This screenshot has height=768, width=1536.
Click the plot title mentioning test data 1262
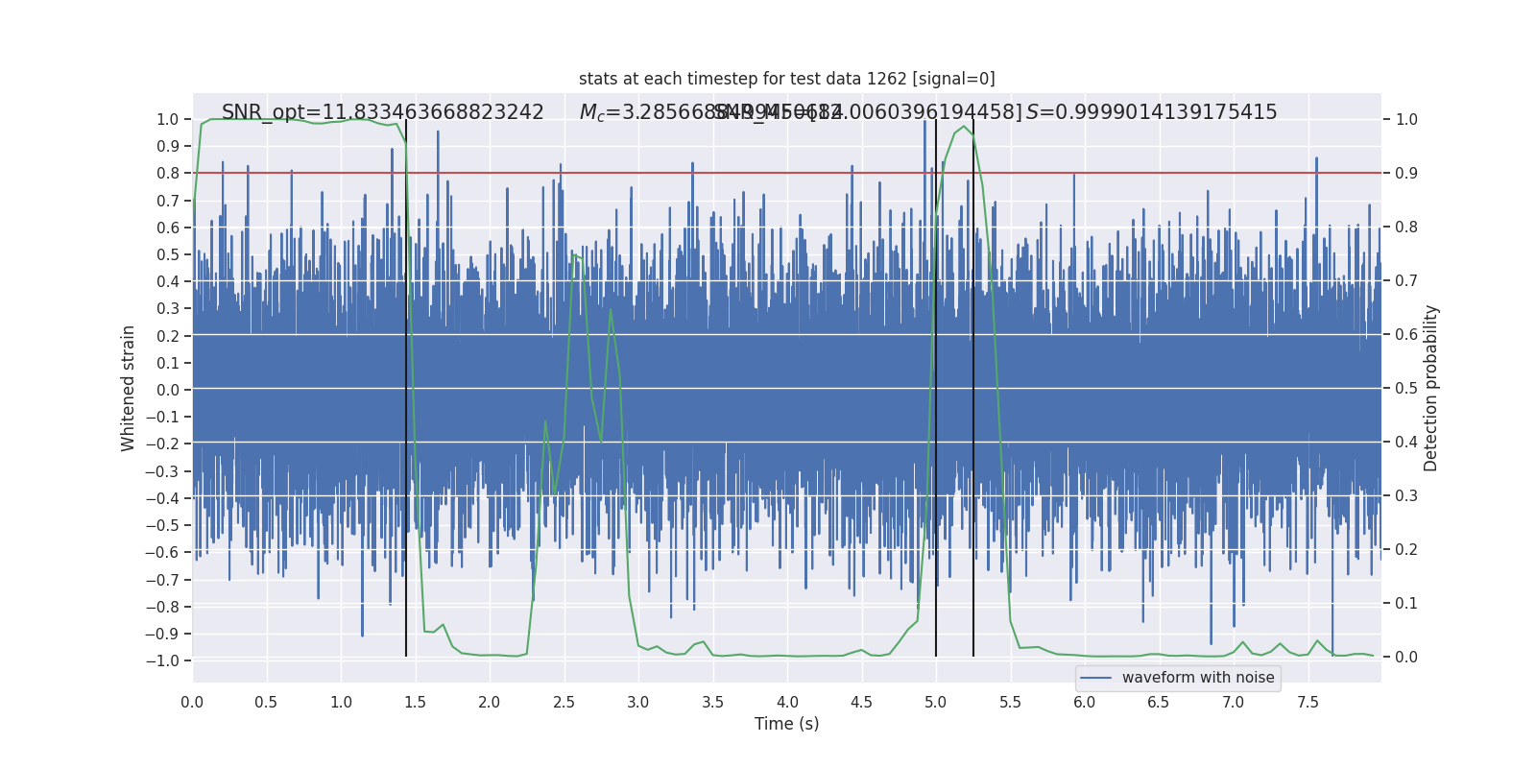click(786, 79)
